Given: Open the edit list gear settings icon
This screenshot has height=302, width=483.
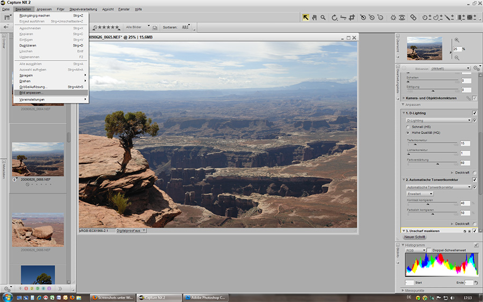Looking at the screenshot, I should pos(477,68).
